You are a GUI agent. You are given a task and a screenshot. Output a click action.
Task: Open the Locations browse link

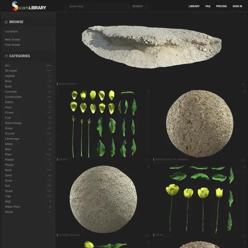click(x=11, y=31)
